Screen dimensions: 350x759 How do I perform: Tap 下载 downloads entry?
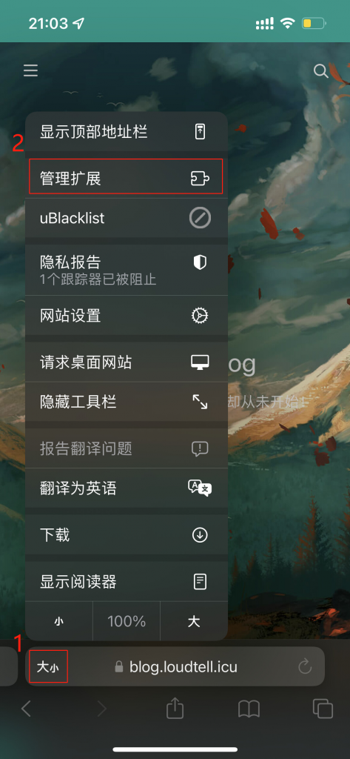(x=127, y=535)
